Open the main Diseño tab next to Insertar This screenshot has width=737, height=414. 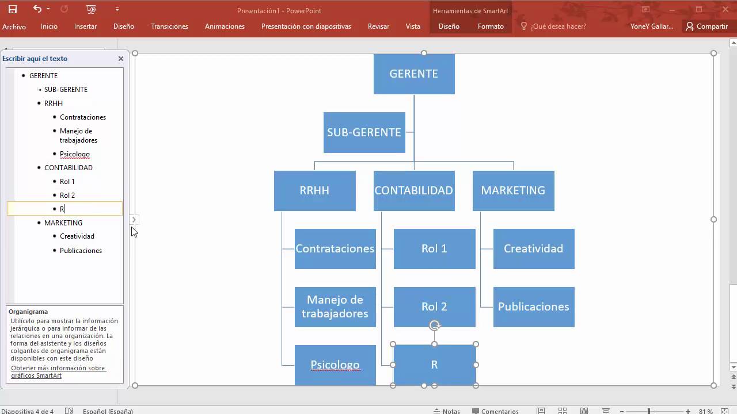124,26
